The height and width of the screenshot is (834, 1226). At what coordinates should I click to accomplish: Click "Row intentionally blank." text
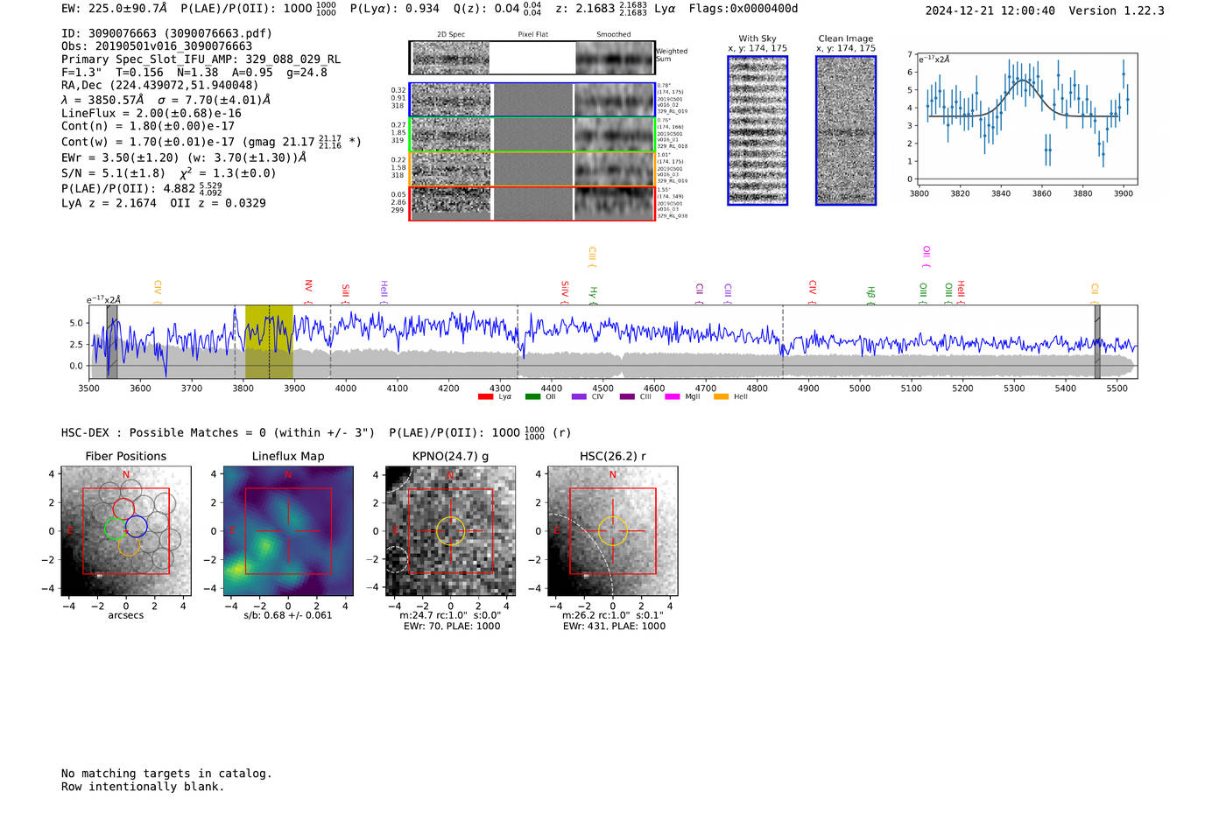point(143,787)
